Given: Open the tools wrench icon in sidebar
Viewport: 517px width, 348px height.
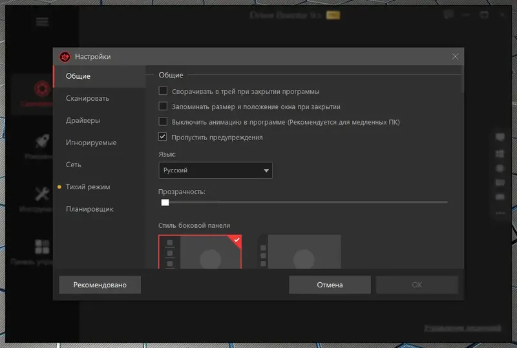Looking at the screenshot, I should [x=42, y=194].
